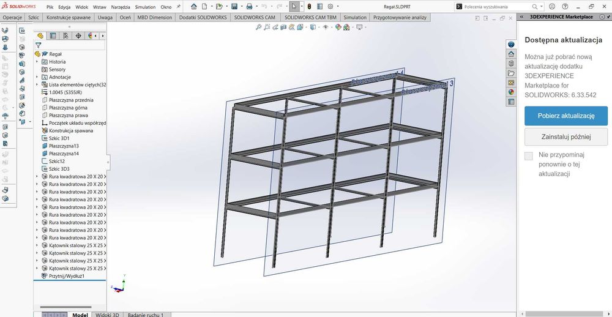Open File Properties icon in top toolbar

[x=319, y=7]
